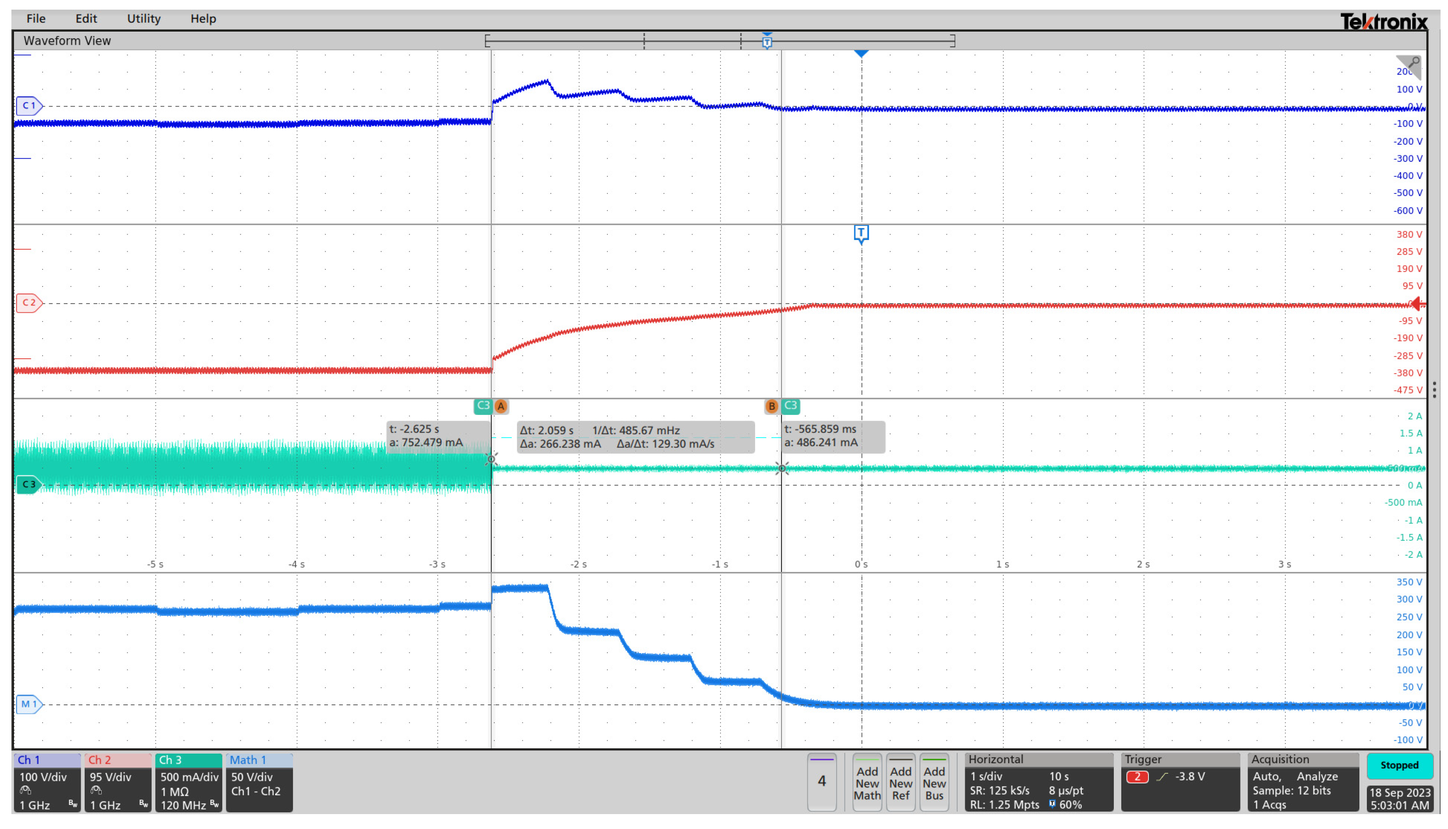Screen dimensions: 1448x829
Task: Click cursor B marker handle
Action: pyautogui.click(x=772, y=407)
